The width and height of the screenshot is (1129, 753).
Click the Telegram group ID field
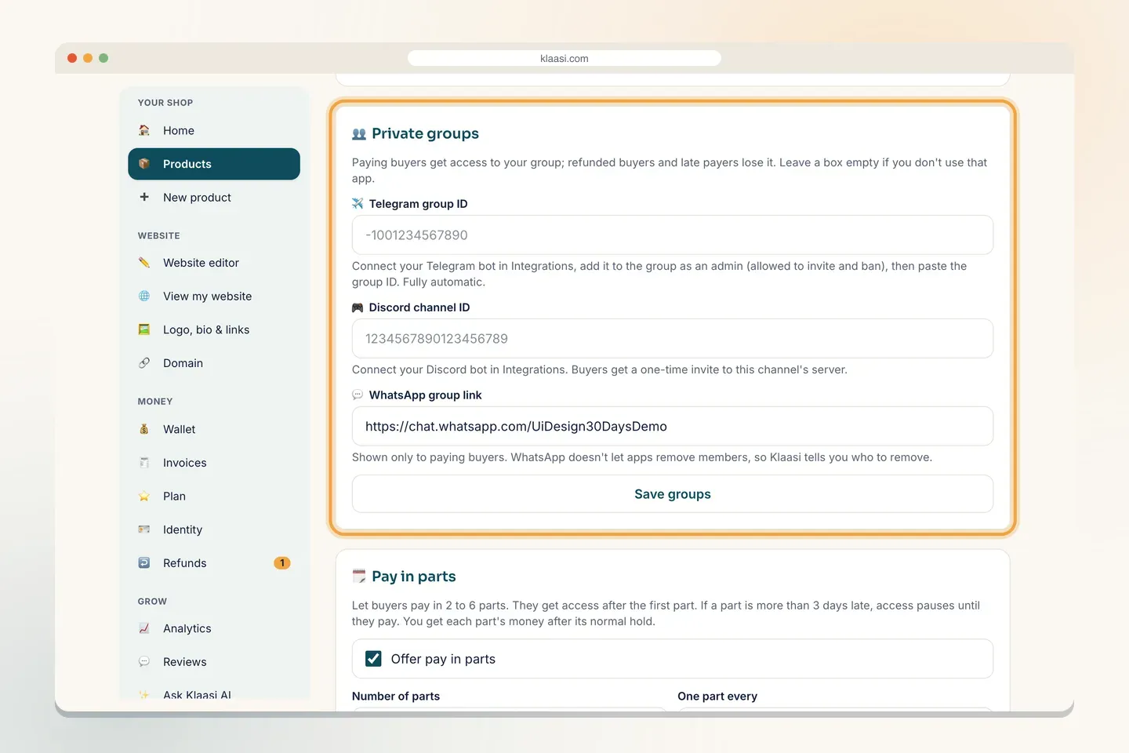pyautogui.click(x=673, y=235)
